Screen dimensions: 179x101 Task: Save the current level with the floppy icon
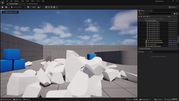pos(3,7)
